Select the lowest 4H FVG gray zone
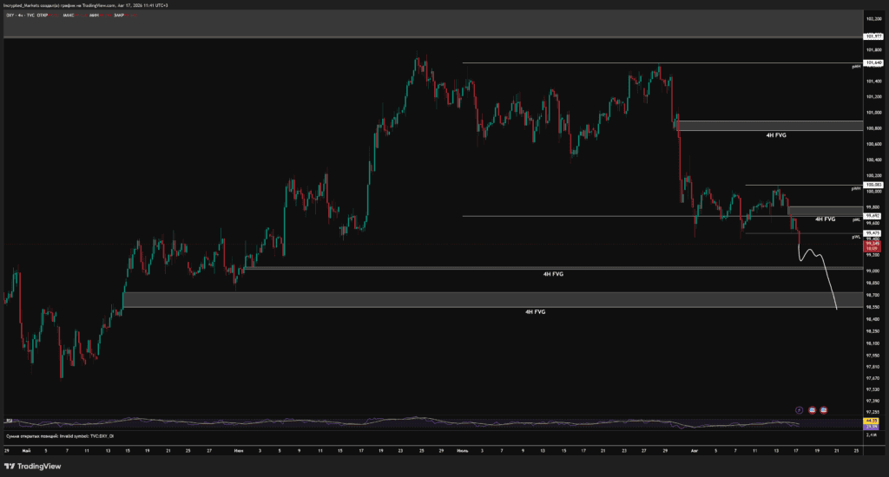This screenshot has height=477, width=889. 493,300
